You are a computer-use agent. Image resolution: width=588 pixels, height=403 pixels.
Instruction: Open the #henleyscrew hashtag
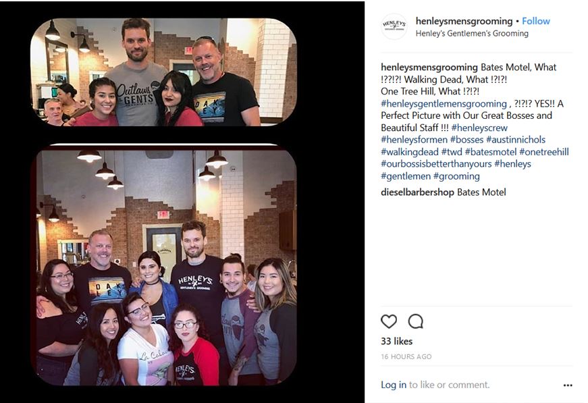coord(479,128)
